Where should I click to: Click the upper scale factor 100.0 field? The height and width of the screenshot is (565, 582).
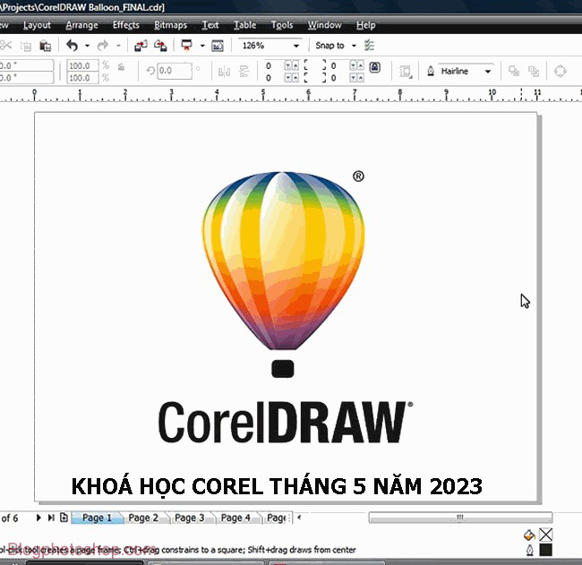point(82,65)
